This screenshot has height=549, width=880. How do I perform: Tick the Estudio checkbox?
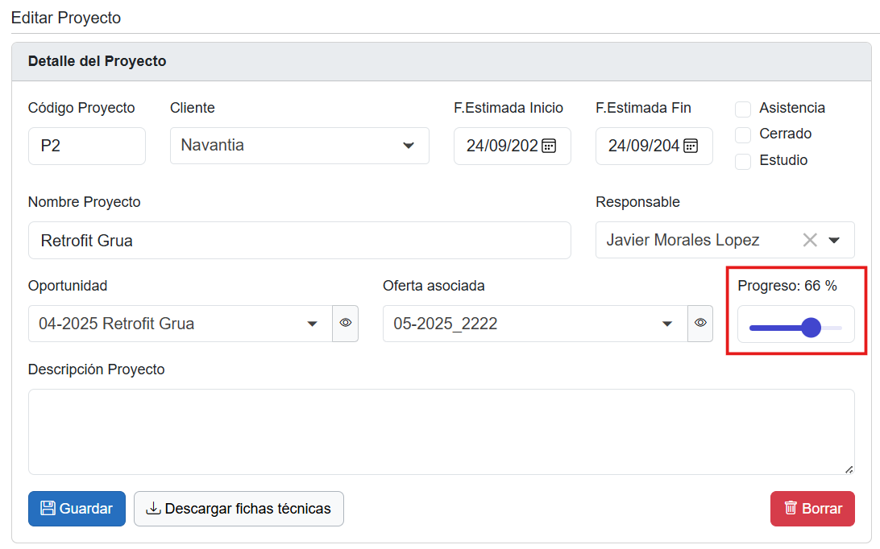(743, 161)
